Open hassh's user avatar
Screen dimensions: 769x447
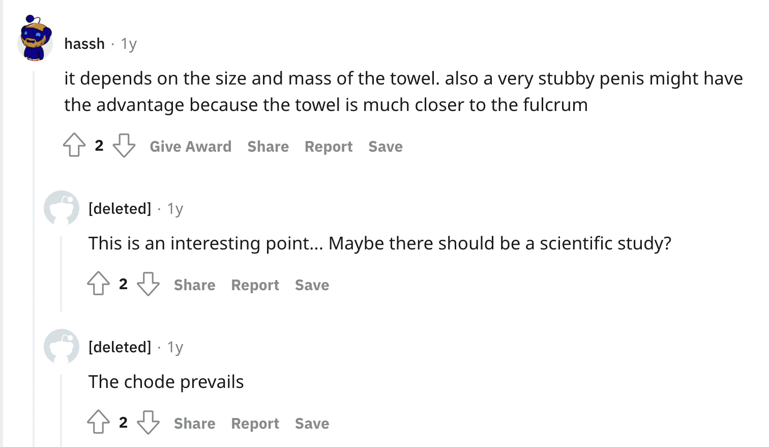35,39
